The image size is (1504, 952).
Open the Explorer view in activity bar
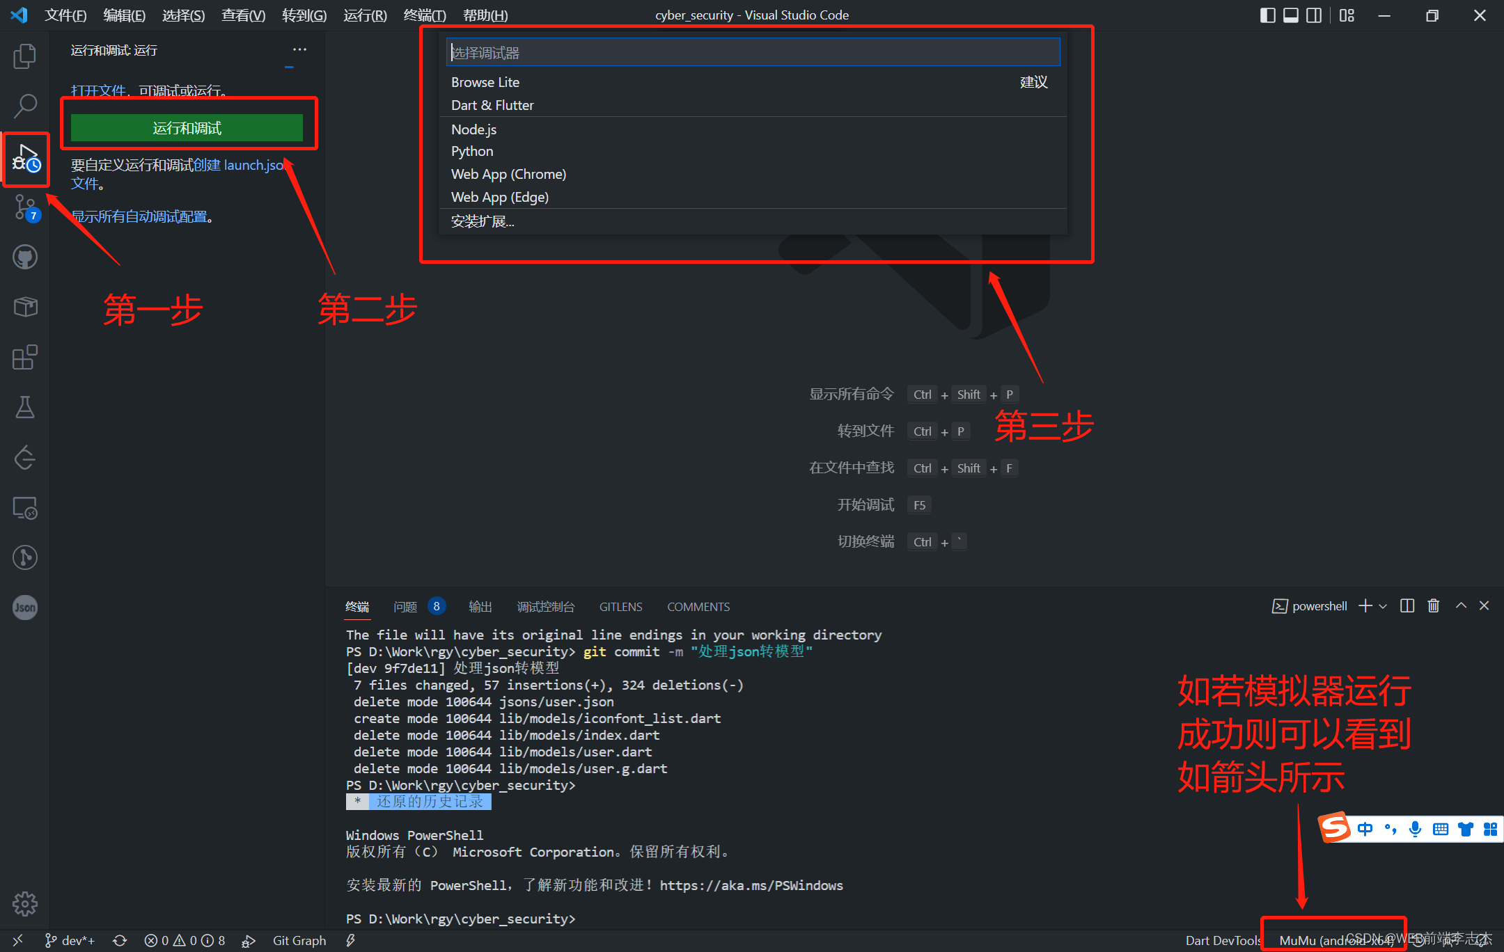pos(25,56)
